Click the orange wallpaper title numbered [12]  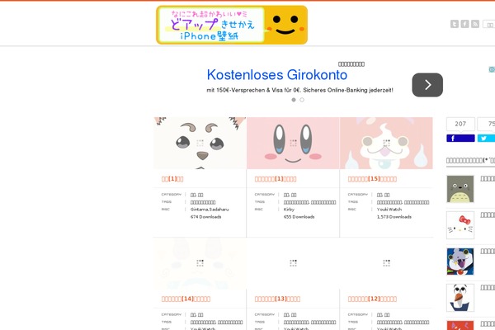click(x=372, y=299)
